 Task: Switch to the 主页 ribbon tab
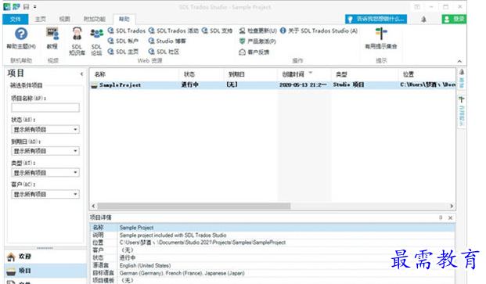click(40, 20)
